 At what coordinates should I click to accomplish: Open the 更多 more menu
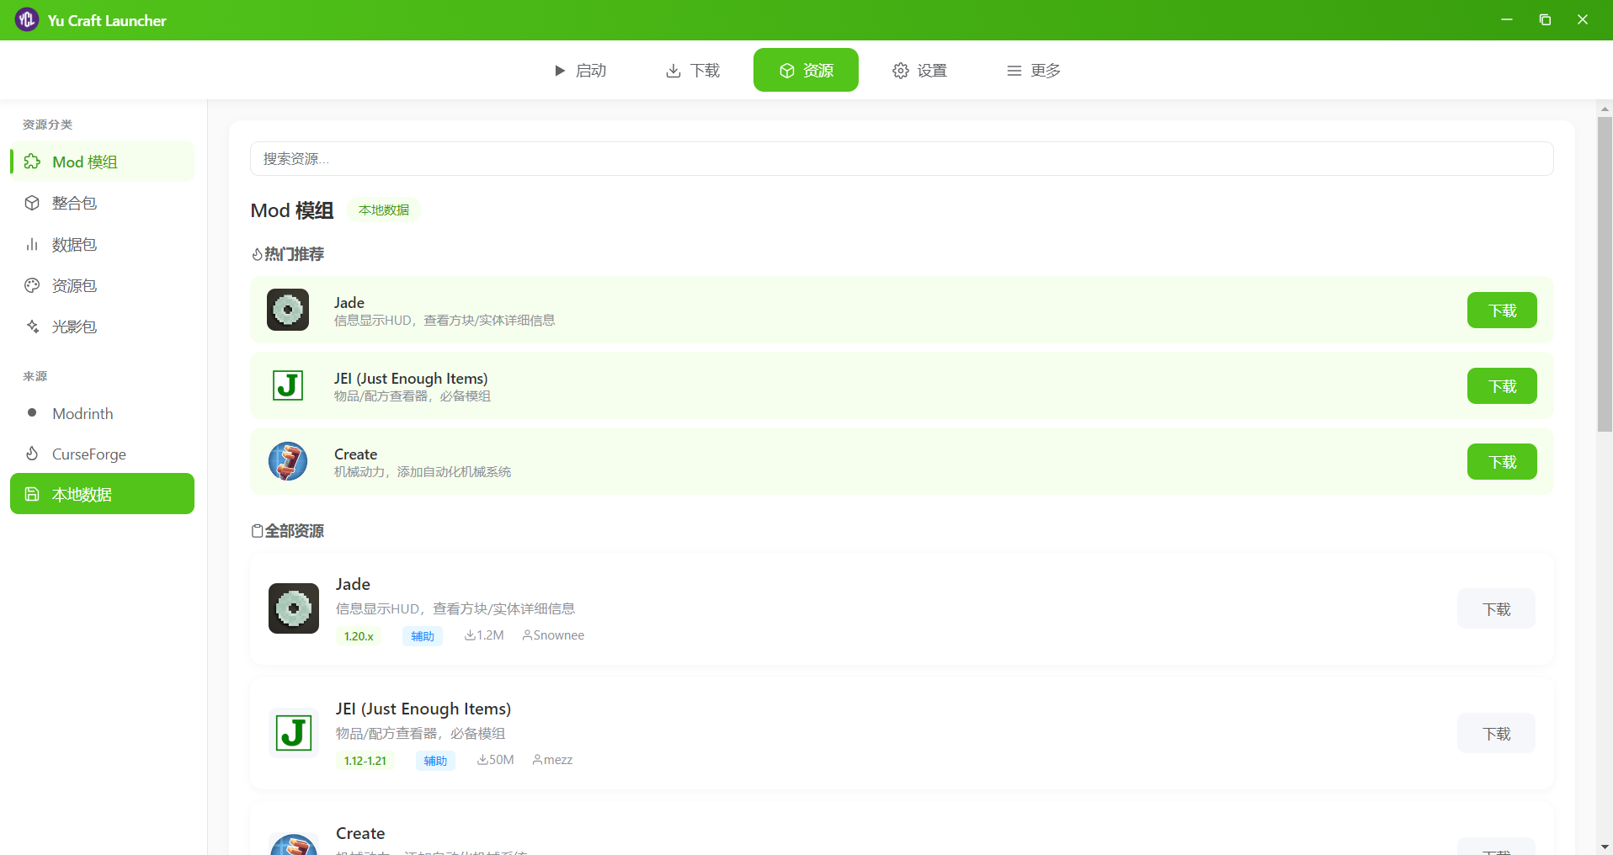click(x=1033, y=70)
